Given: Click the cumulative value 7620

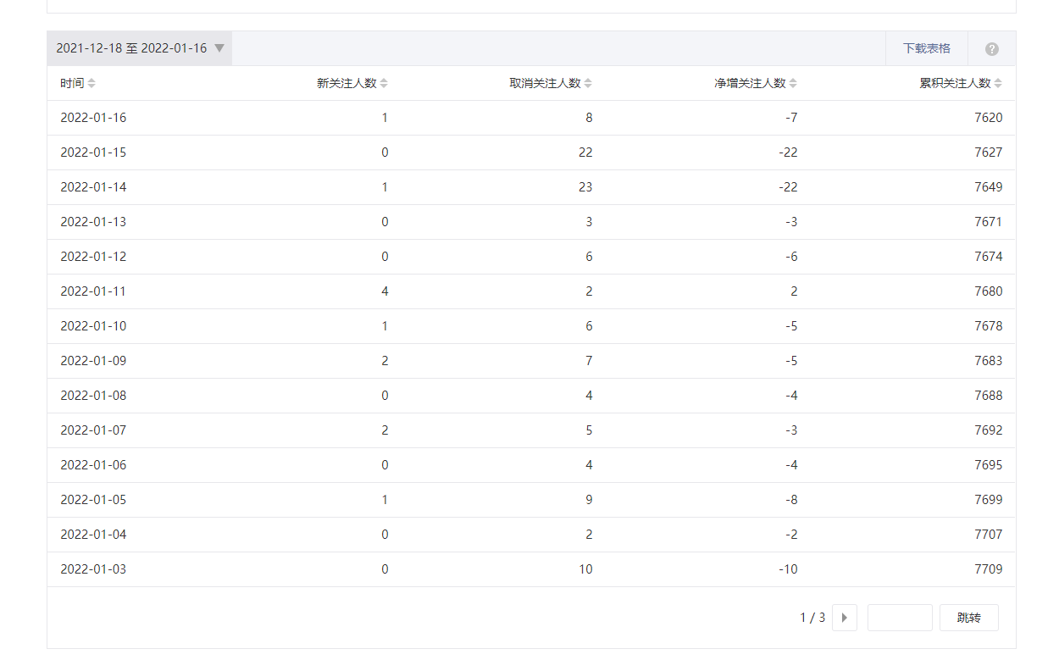Looking at the screenshot, I should [x=988, y=118].
